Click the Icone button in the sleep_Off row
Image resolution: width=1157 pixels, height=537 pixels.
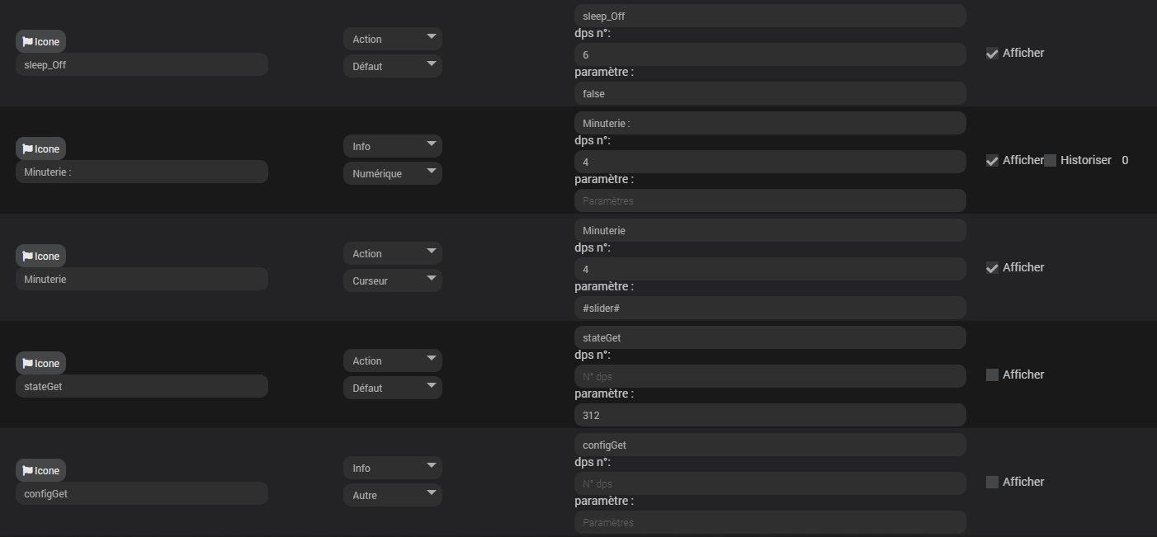[x=40, y=41]
